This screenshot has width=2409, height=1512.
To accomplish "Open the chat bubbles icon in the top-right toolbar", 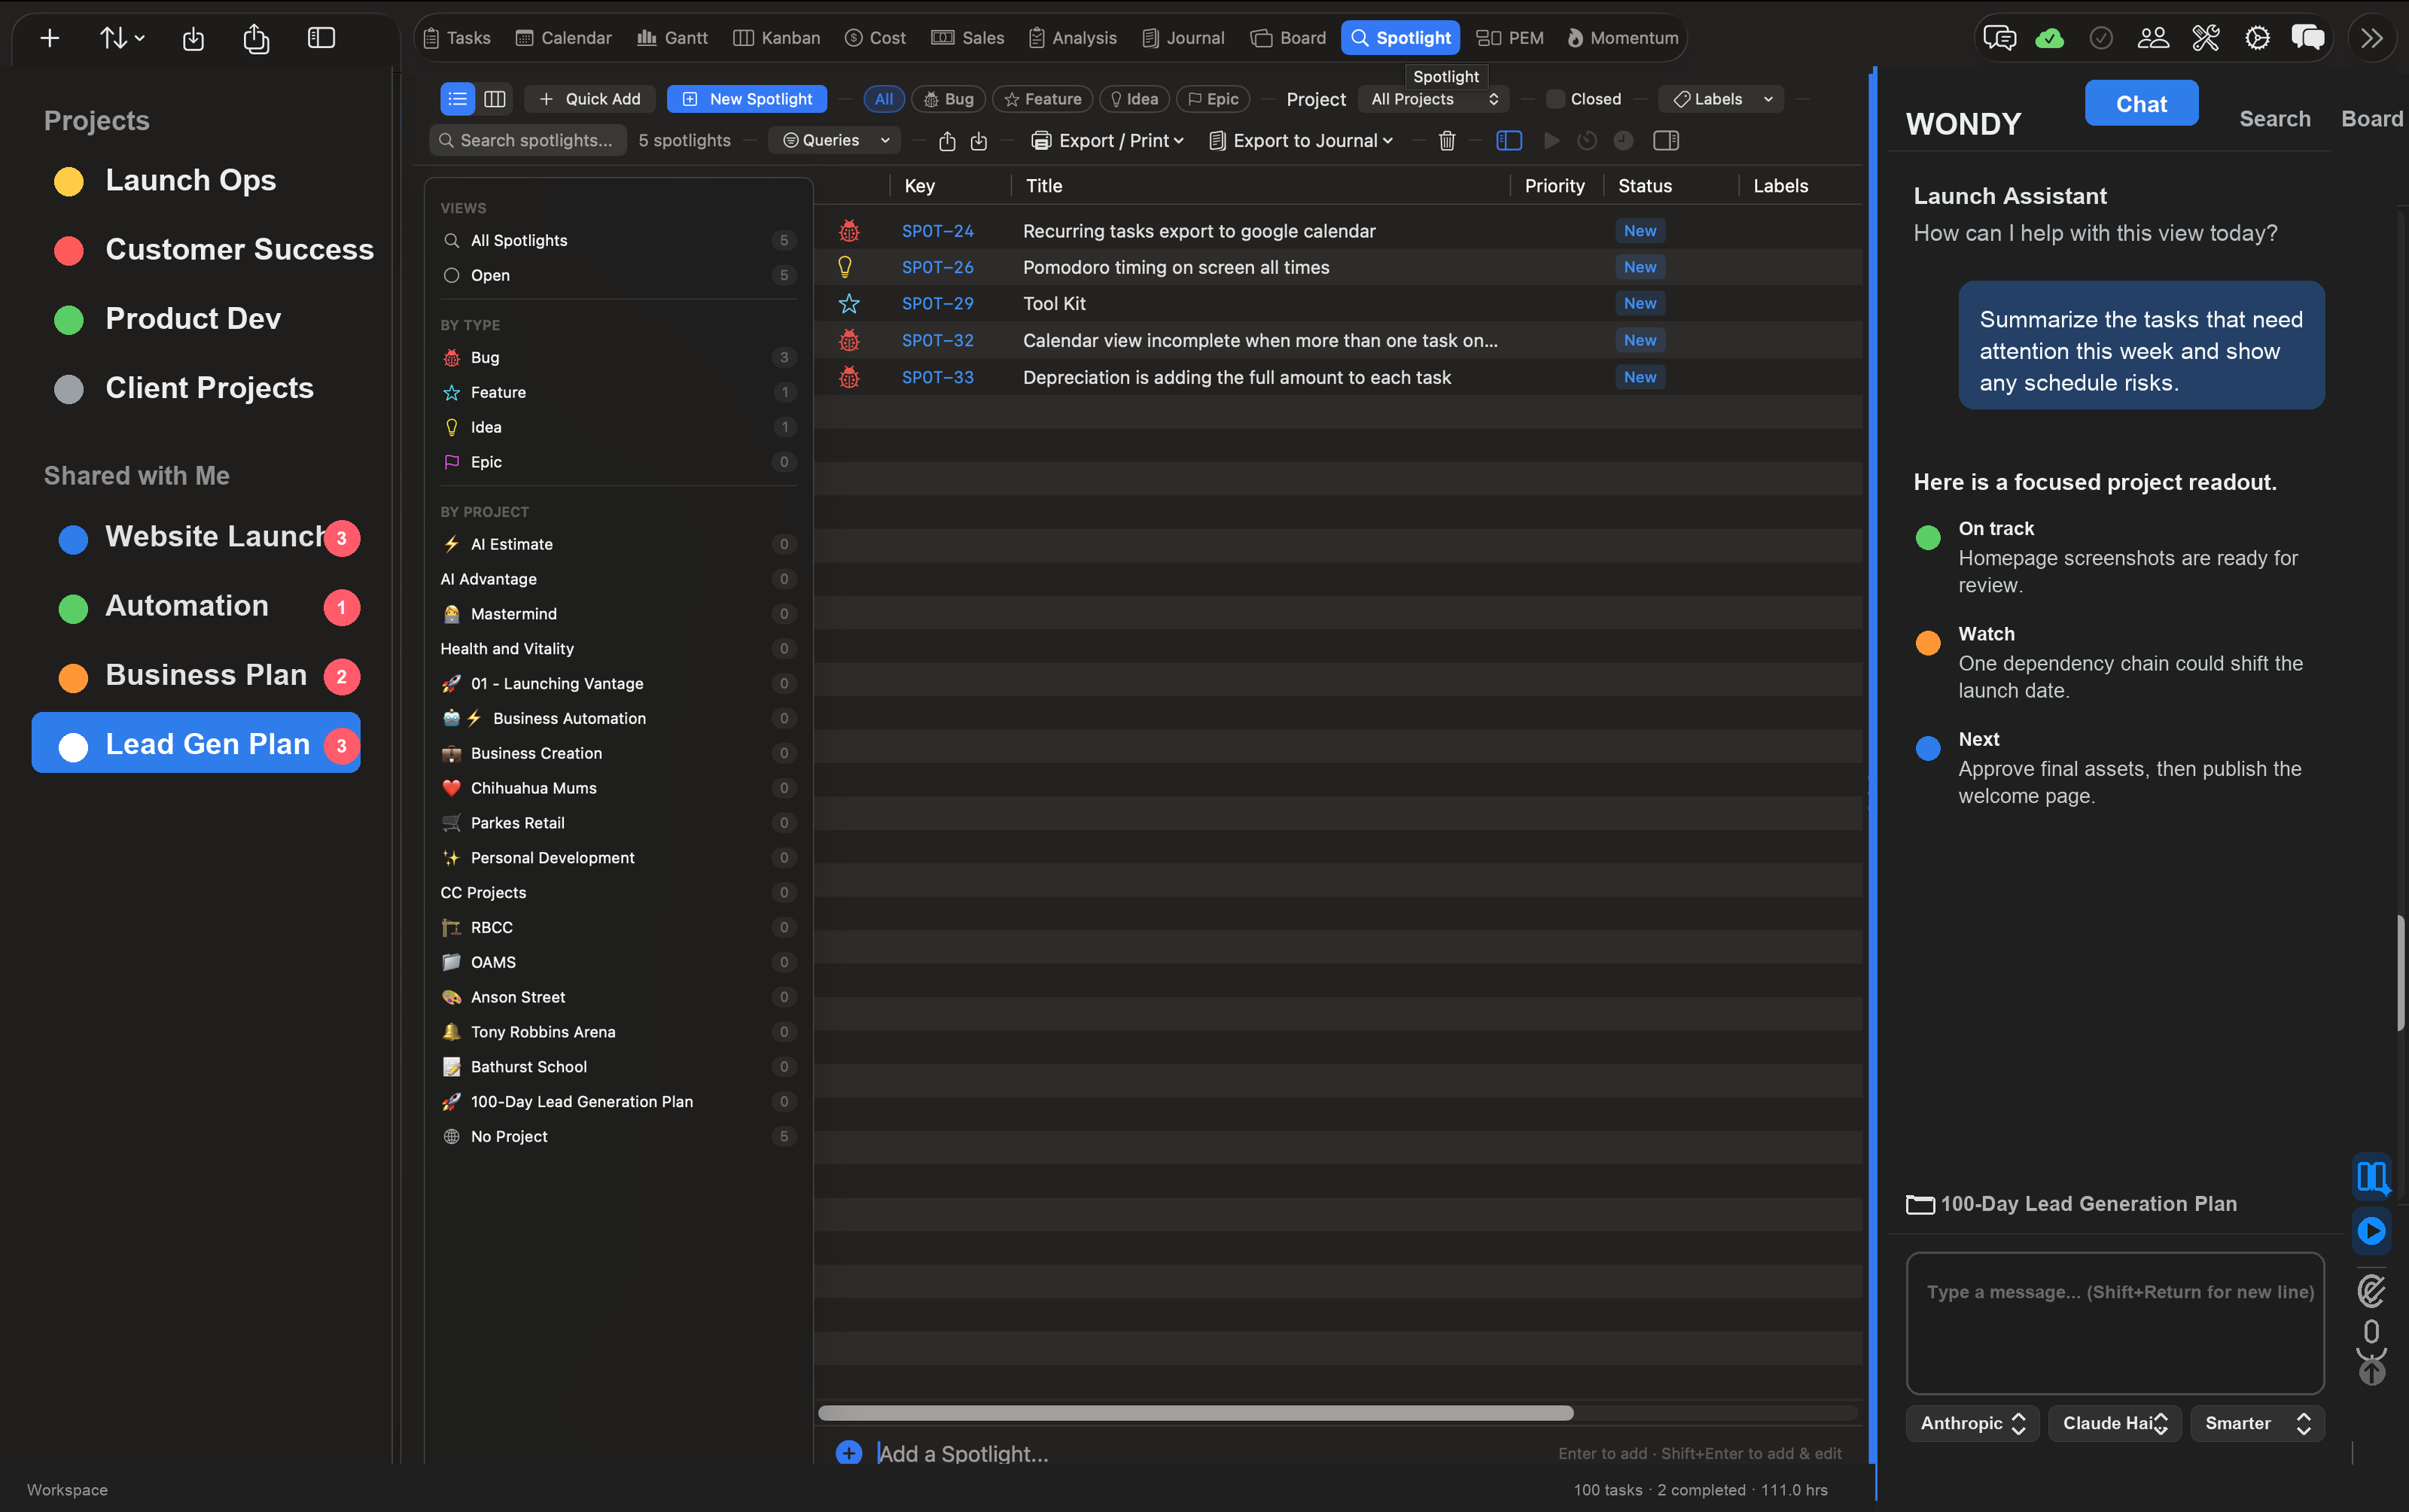I will [x=1999, y=38].
